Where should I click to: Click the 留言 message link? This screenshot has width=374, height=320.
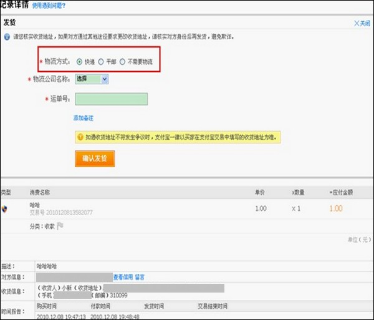click(x=140, y=276)
